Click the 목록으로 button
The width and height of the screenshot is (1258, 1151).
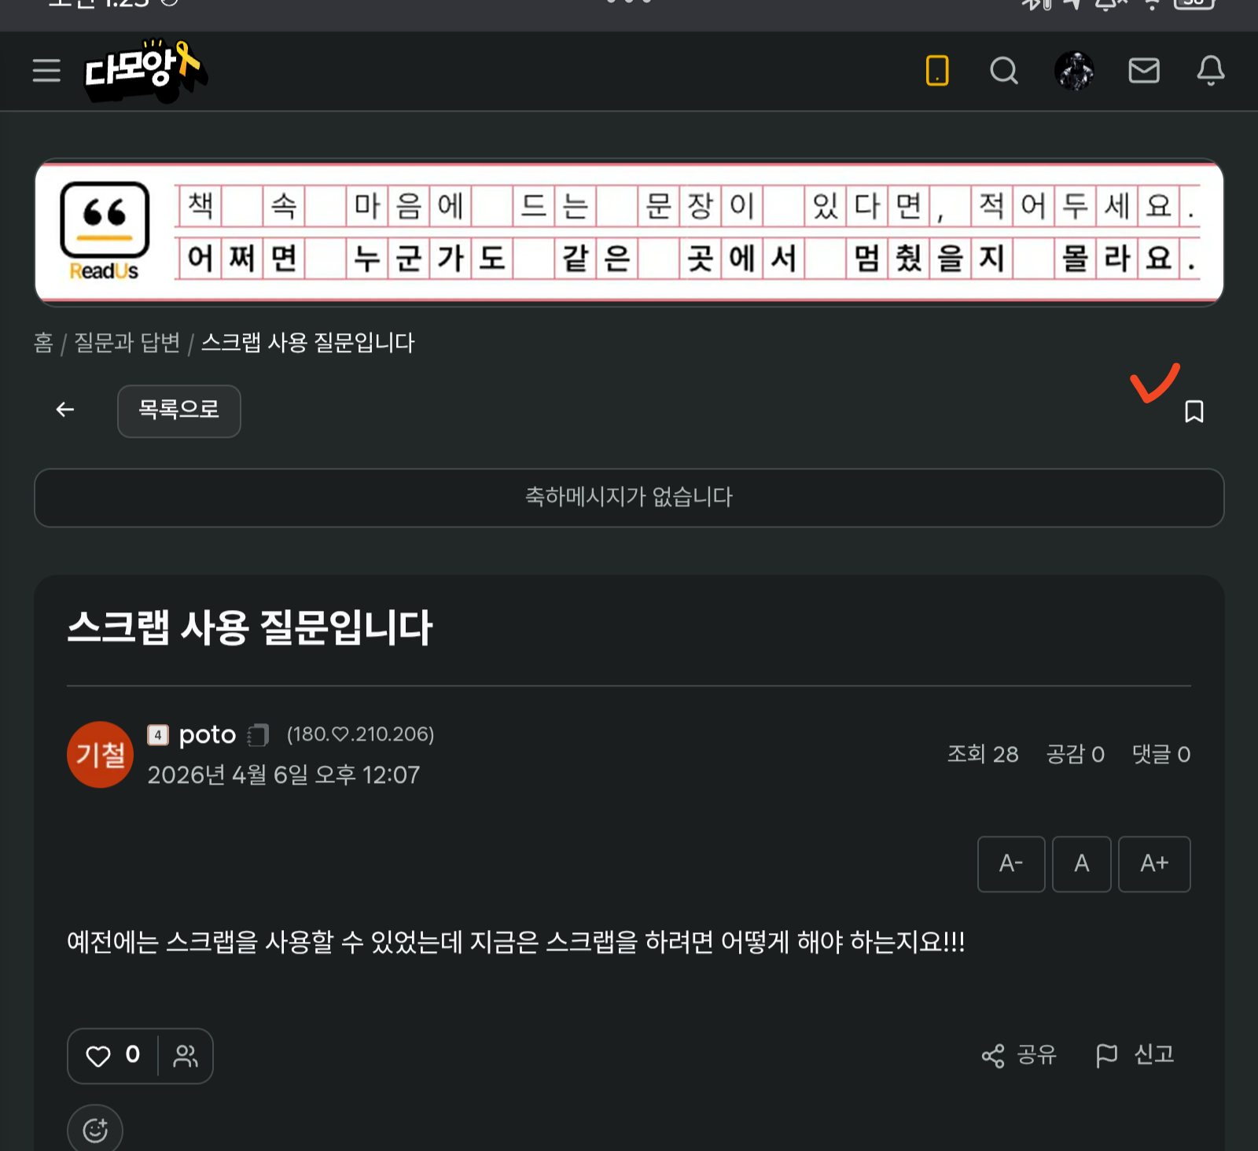[x=179, y=410]
